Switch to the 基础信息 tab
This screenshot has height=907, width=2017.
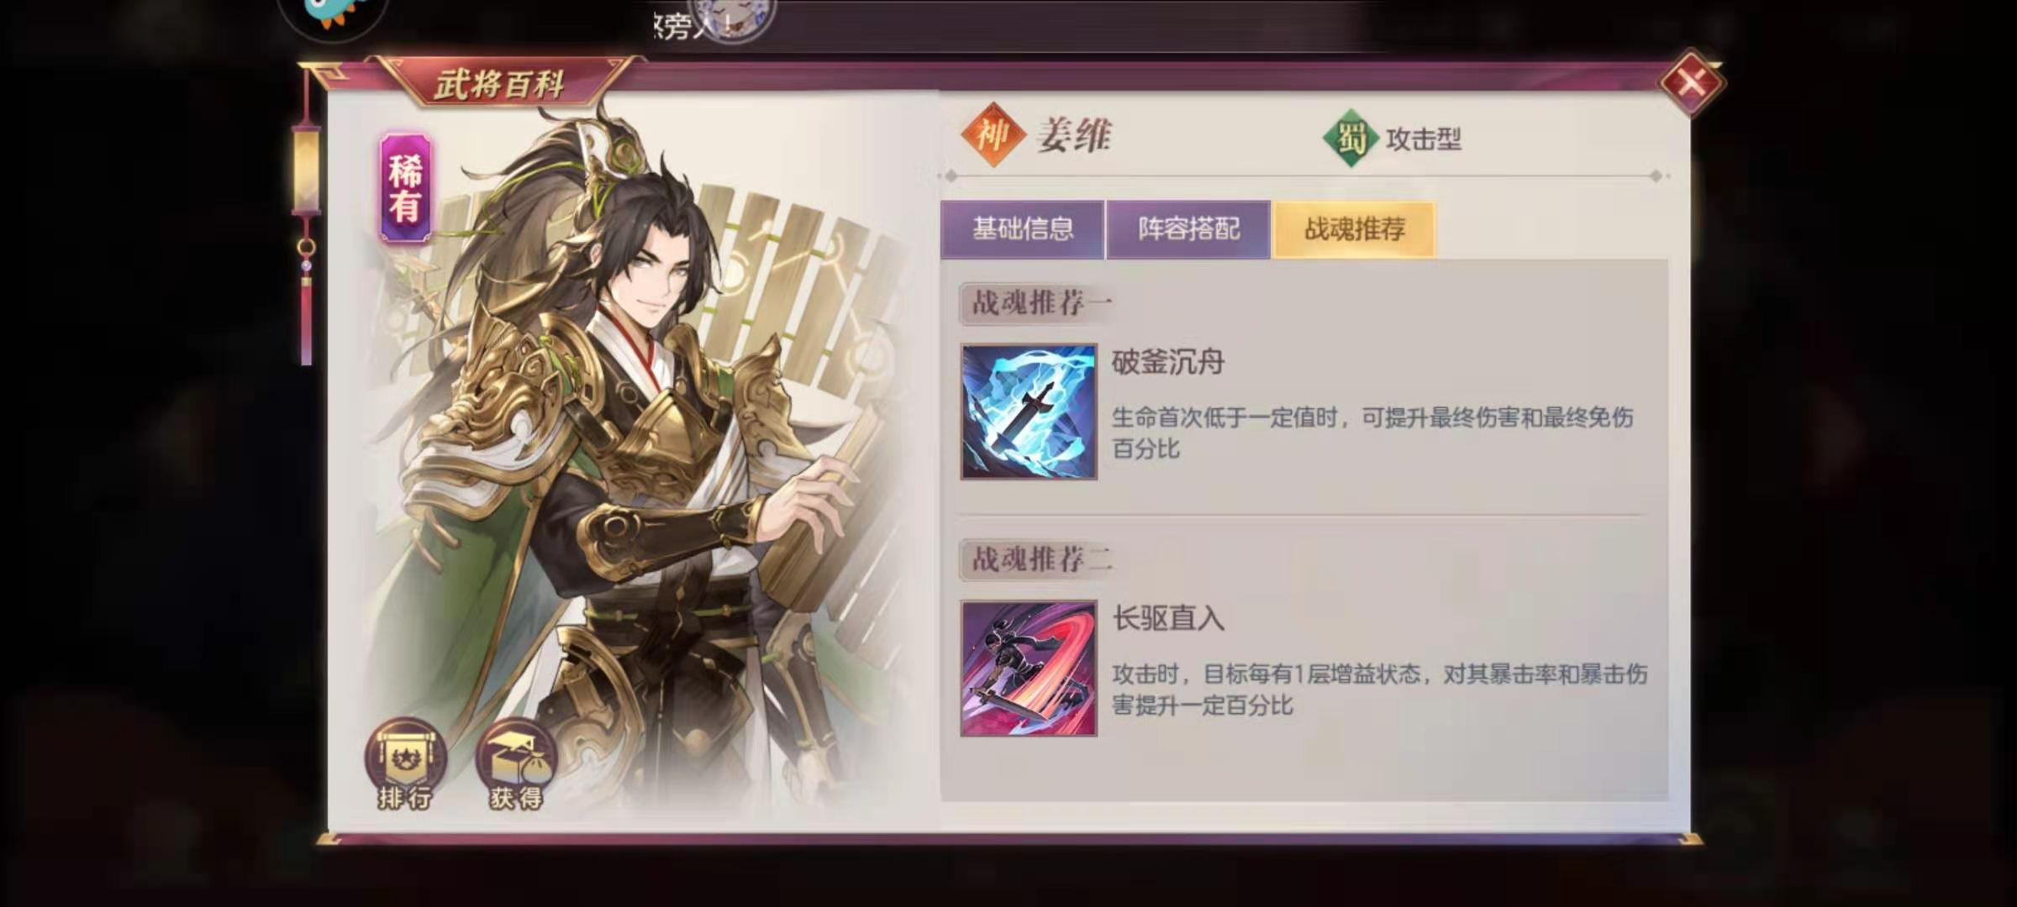pyautogui.click(x=1022, y=228)
